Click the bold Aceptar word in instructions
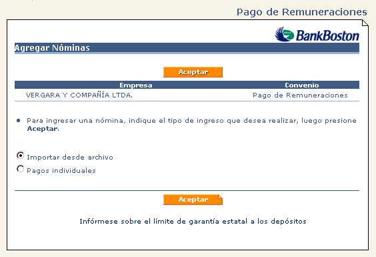This screenshot has width=376, height=257. point(43,129)
